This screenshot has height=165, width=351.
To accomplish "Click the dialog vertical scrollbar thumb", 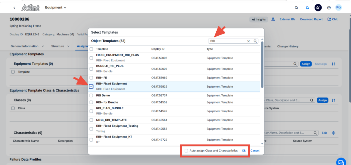I will 262,64.
